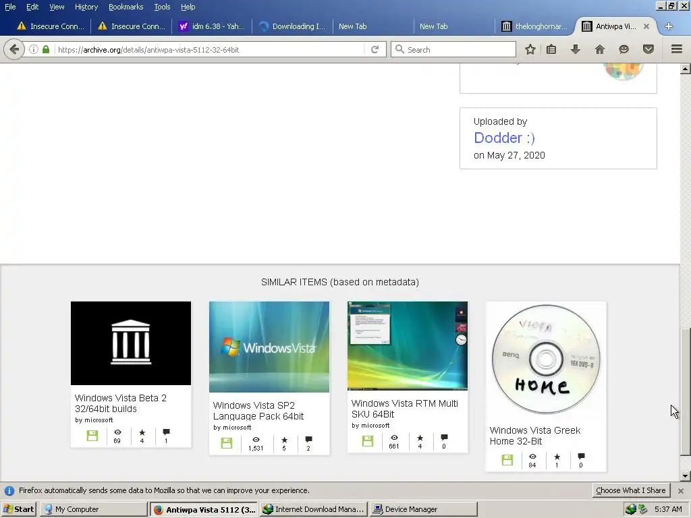The height and width of the screenshot is (518, 691).
Task: Switch to Internet Download Manager taskbar item
Action: click(x=313, y=509)
